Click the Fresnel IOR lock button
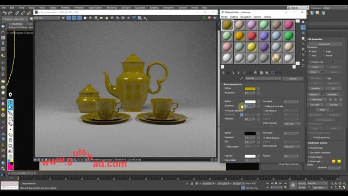The height and width of the screenshot is (196, 348). point(241,115)
